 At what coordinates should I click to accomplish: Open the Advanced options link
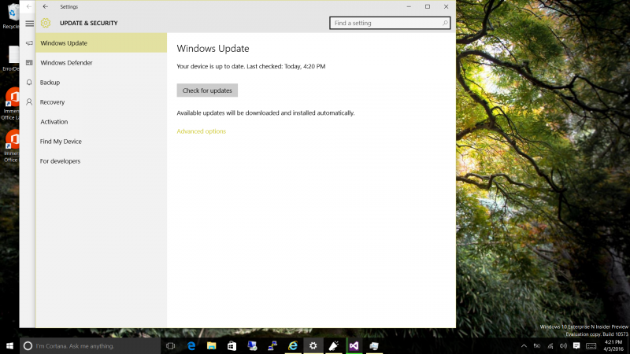coord(201,131)
